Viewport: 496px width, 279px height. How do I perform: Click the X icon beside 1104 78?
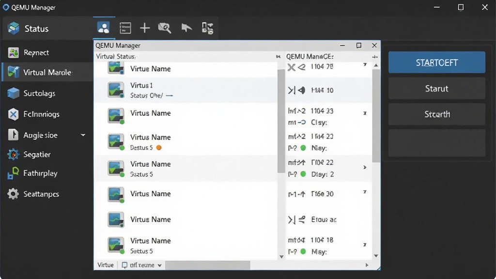pos(291,67)
